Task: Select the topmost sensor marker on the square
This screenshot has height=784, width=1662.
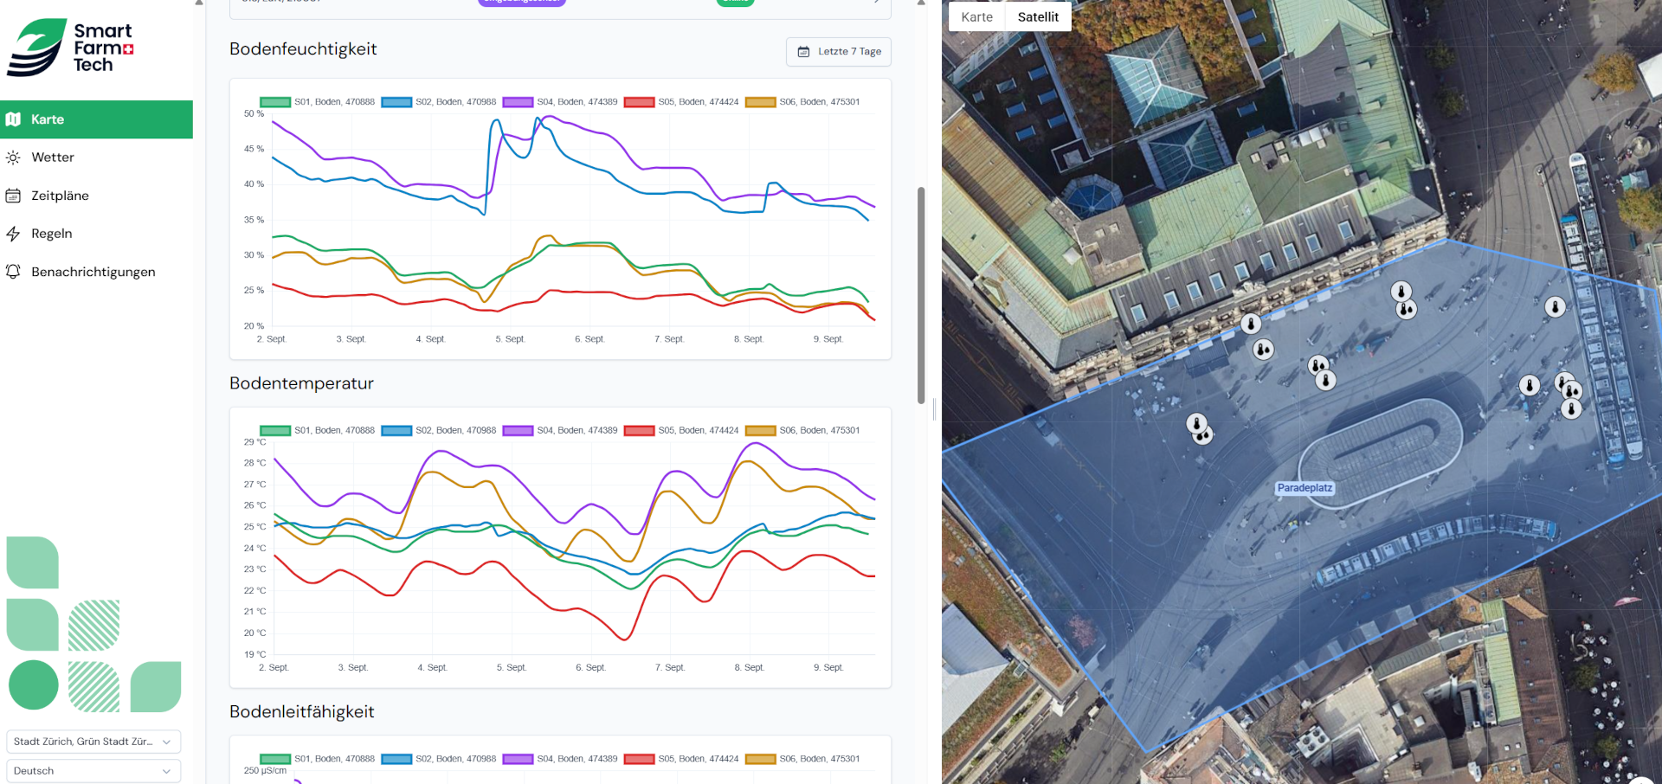Action: [1401, 292]
